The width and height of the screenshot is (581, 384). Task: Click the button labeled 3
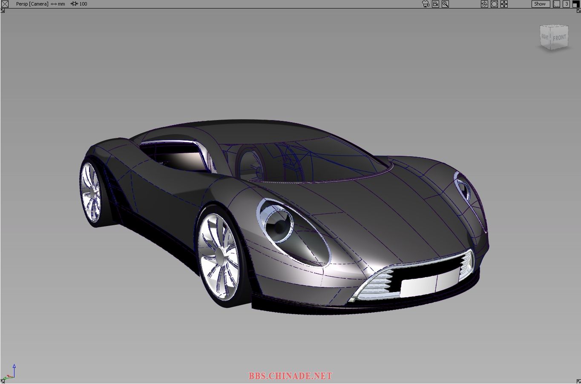566,4
